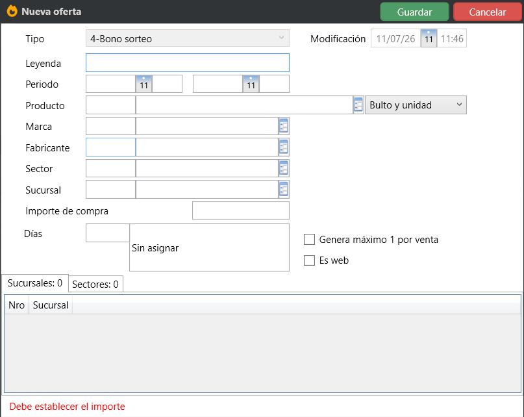524x417 pixels.
Task: Open calendar for Periodo start date
Action: click(x=144, y=84)
